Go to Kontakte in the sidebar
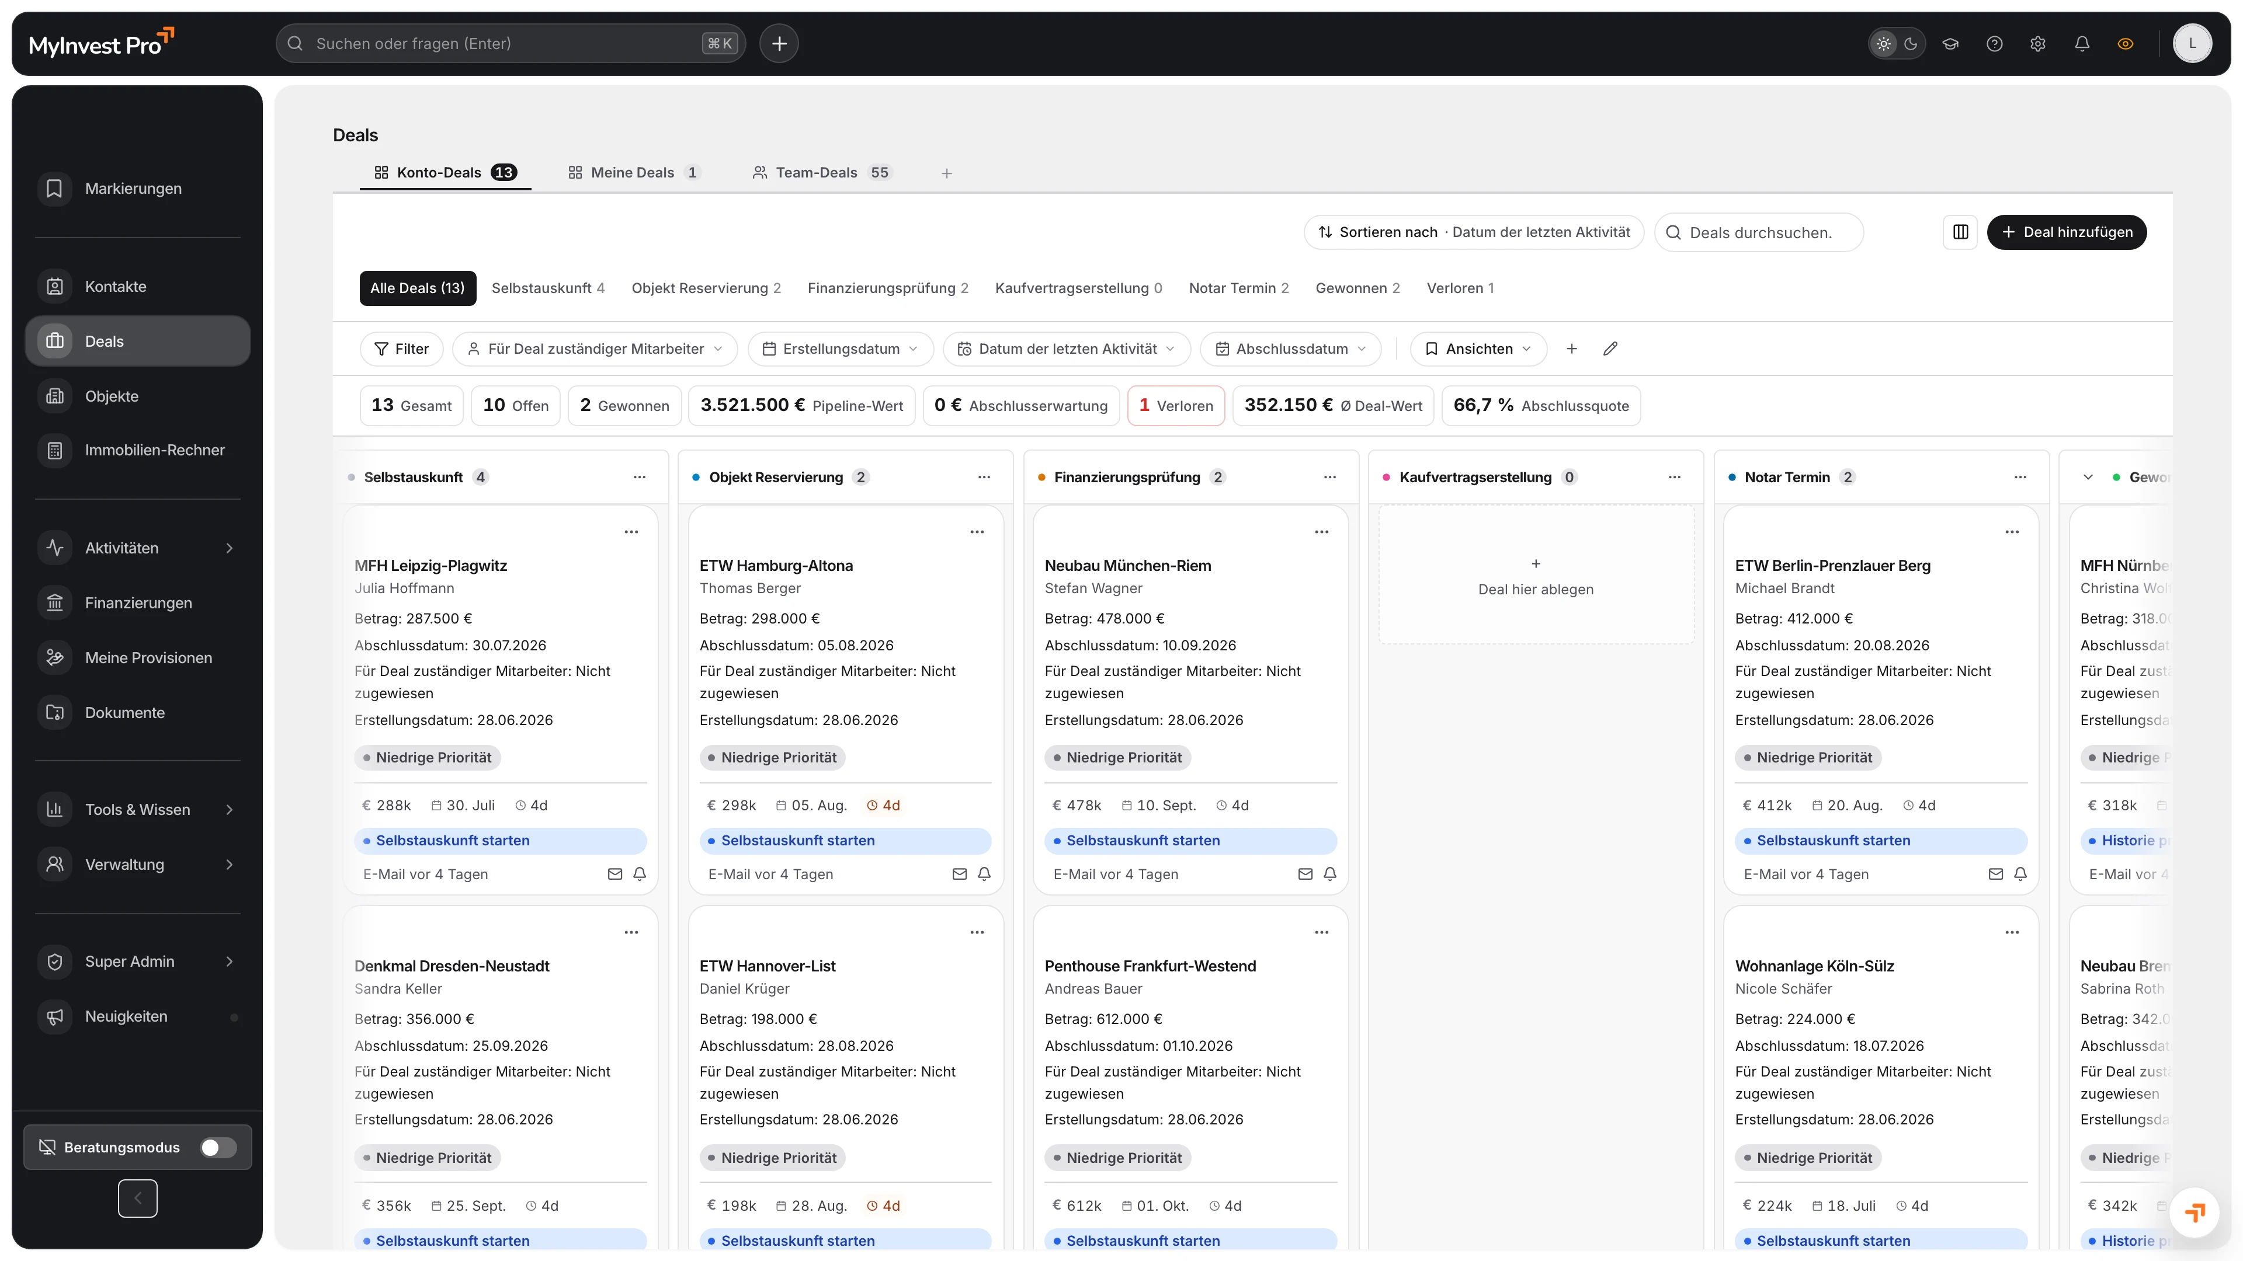 tap(138, 286)
